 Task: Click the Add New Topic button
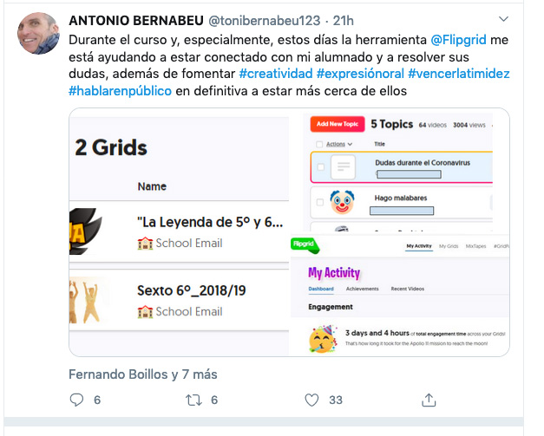pyautogui.click(x=338, y=124)
